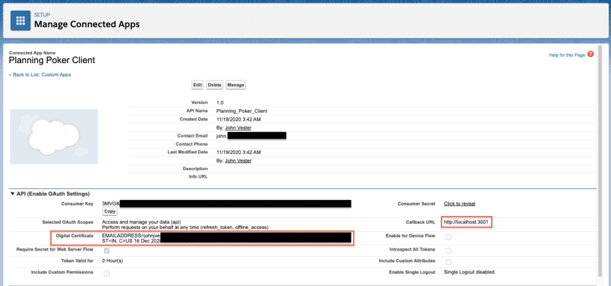
Task: Click the Manage Connected Apps heading
Action: tap(87, 24)
